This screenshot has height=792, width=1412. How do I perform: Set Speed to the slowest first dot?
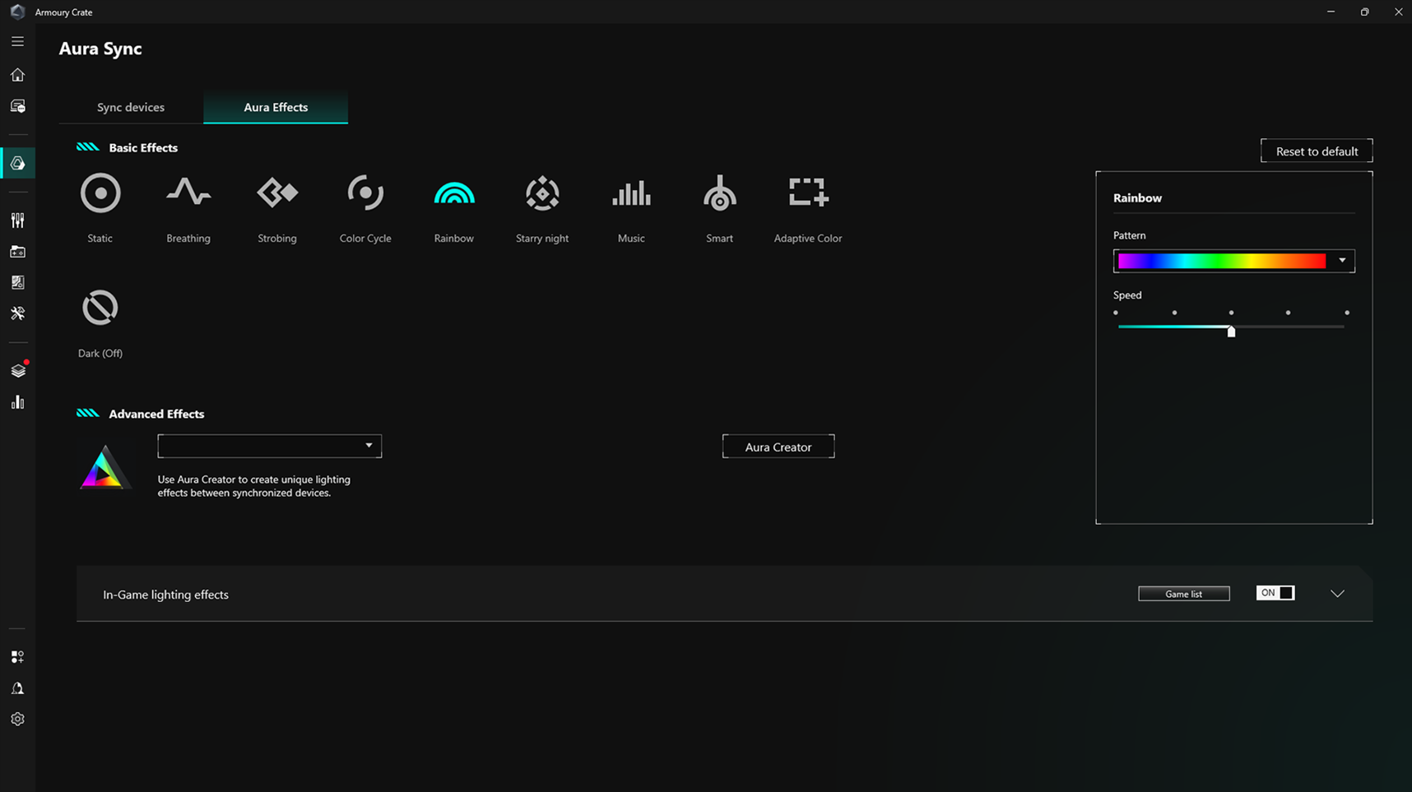(1116, 313)
